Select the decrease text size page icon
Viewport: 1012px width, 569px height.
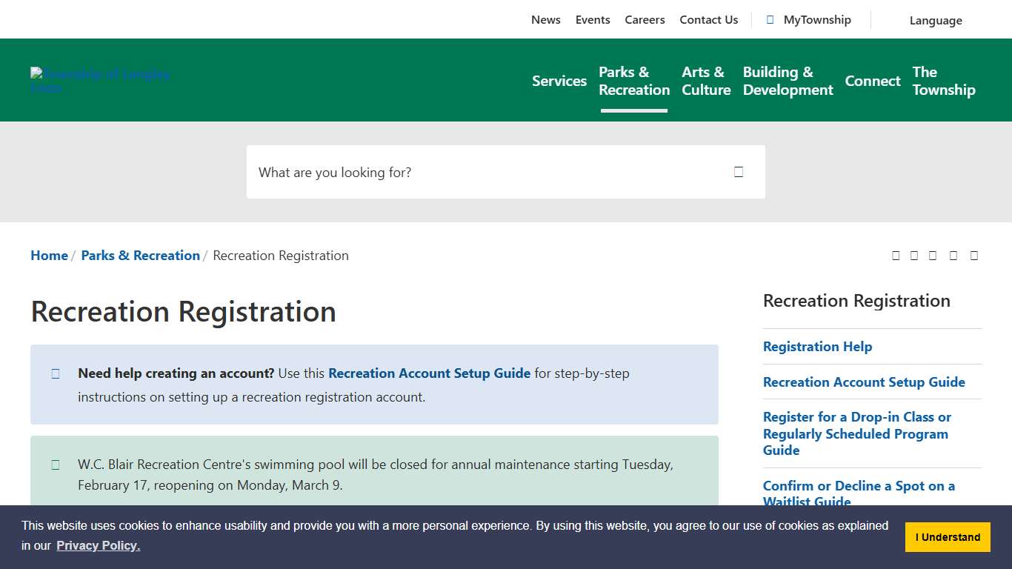pyautogui.click(x=895, y=255)
